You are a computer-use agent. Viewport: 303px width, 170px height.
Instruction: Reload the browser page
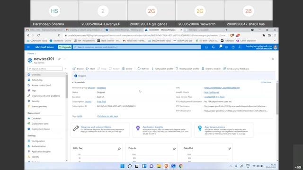(39, 35)
